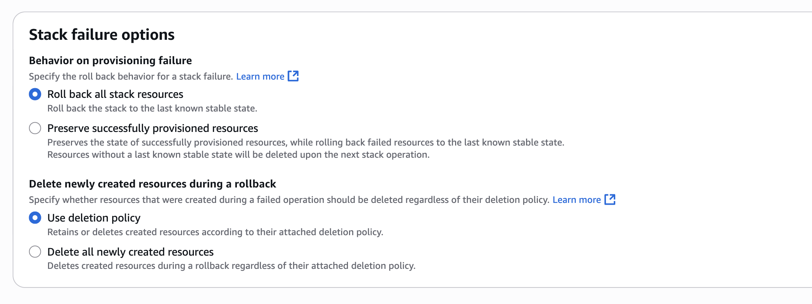Click 'Preserve successfully provisioned resources' label text
Viewport: 812px width, 304px height.
(153, 128)
